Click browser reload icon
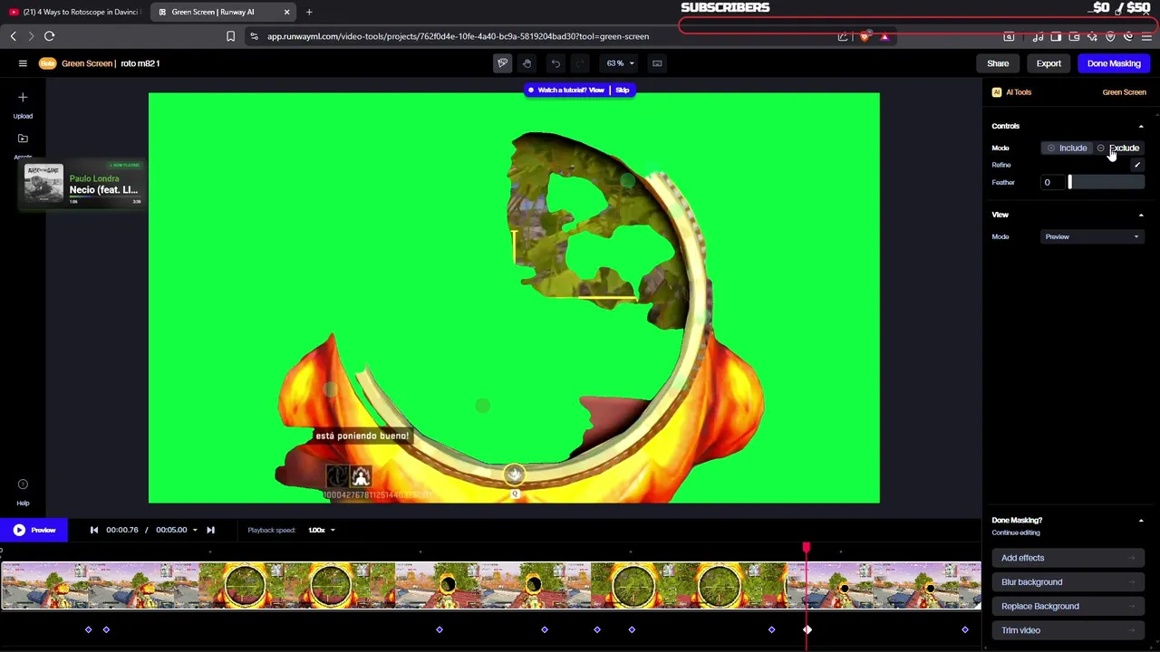The image size is (1160, 652). click(49, 36)
